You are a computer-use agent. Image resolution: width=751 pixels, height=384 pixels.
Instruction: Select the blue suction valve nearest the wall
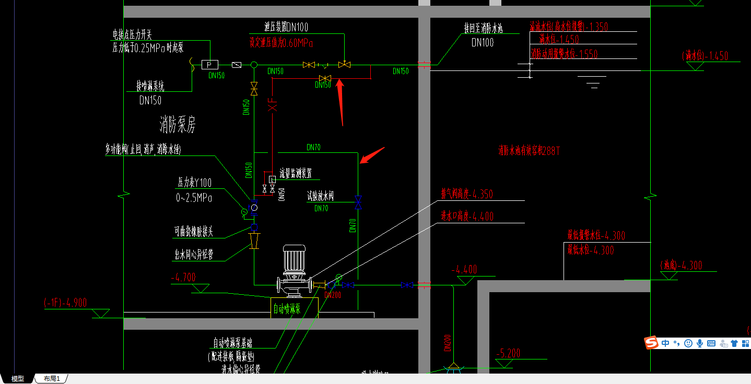pyautogui.click(x=407, y=285)
